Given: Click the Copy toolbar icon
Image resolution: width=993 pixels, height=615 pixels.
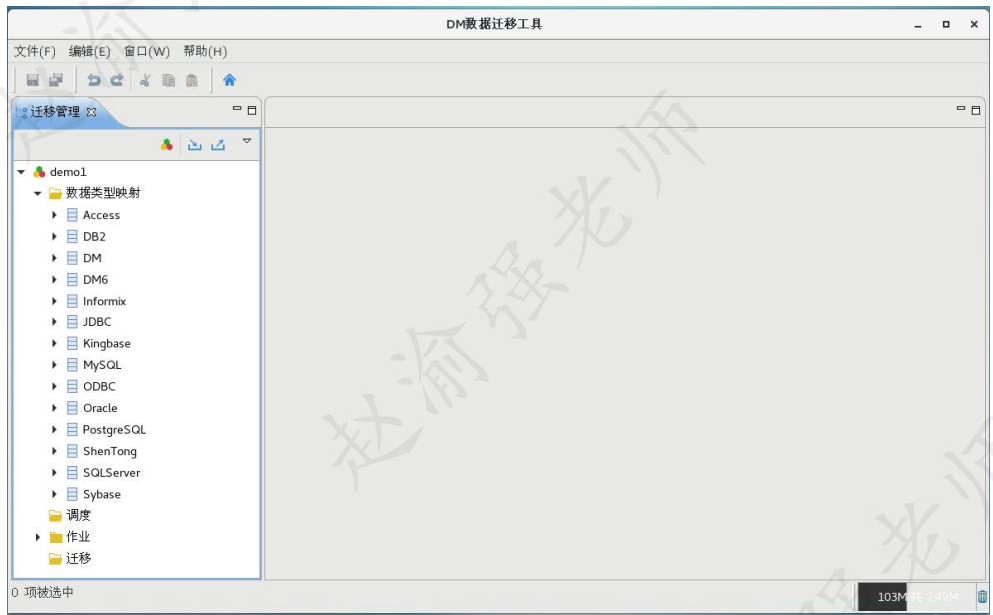Looking at the screenshot, I should pyautogui.click(x=169, y=80).
